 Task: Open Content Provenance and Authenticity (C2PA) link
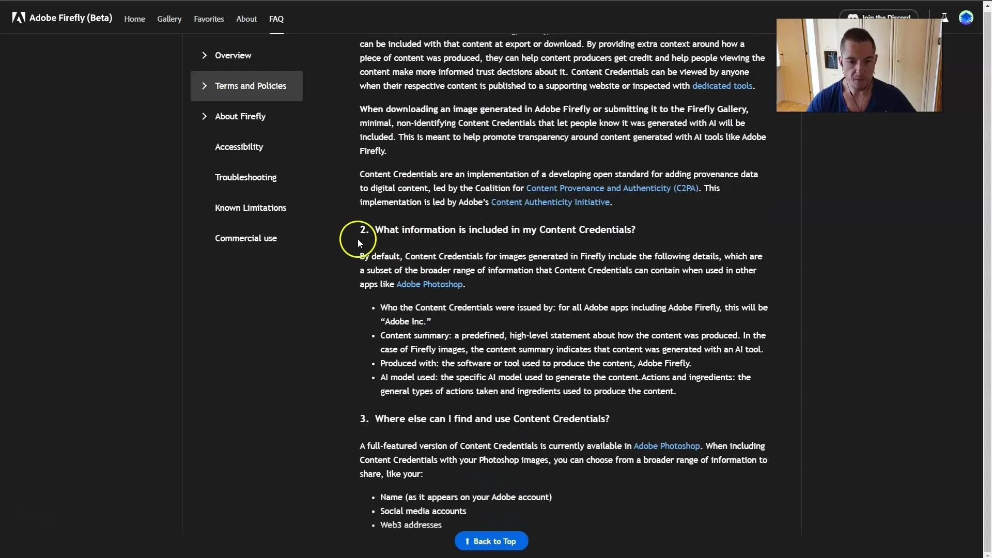[612, 188]
